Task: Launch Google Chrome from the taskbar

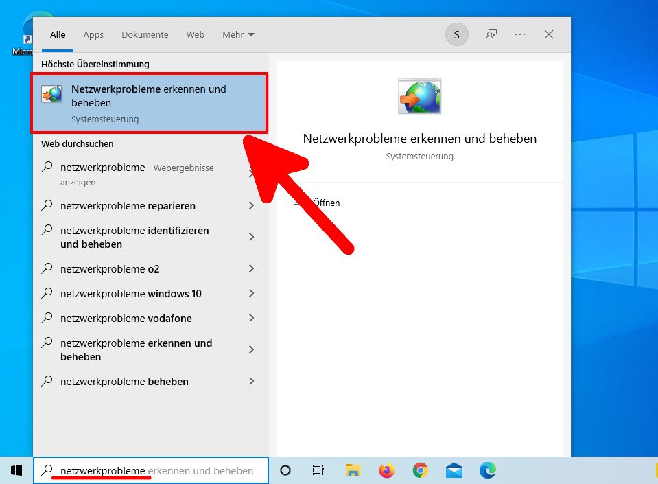Action: click(420, 470)
